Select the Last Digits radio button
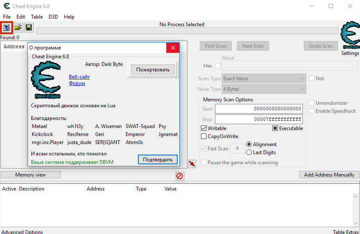 (249, 152)
